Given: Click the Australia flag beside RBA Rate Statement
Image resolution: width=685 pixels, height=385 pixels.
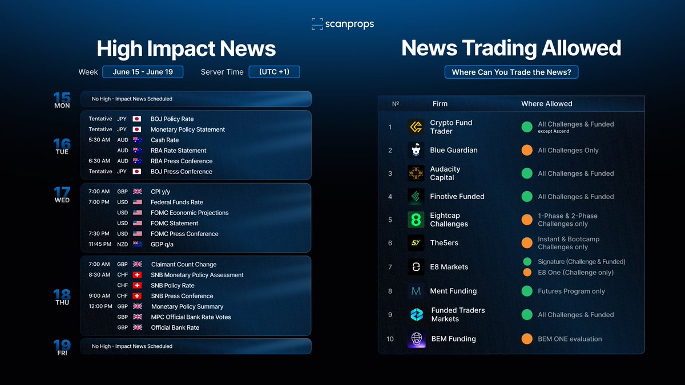Looking at the screenshot, I should click(x=137, y=151).
